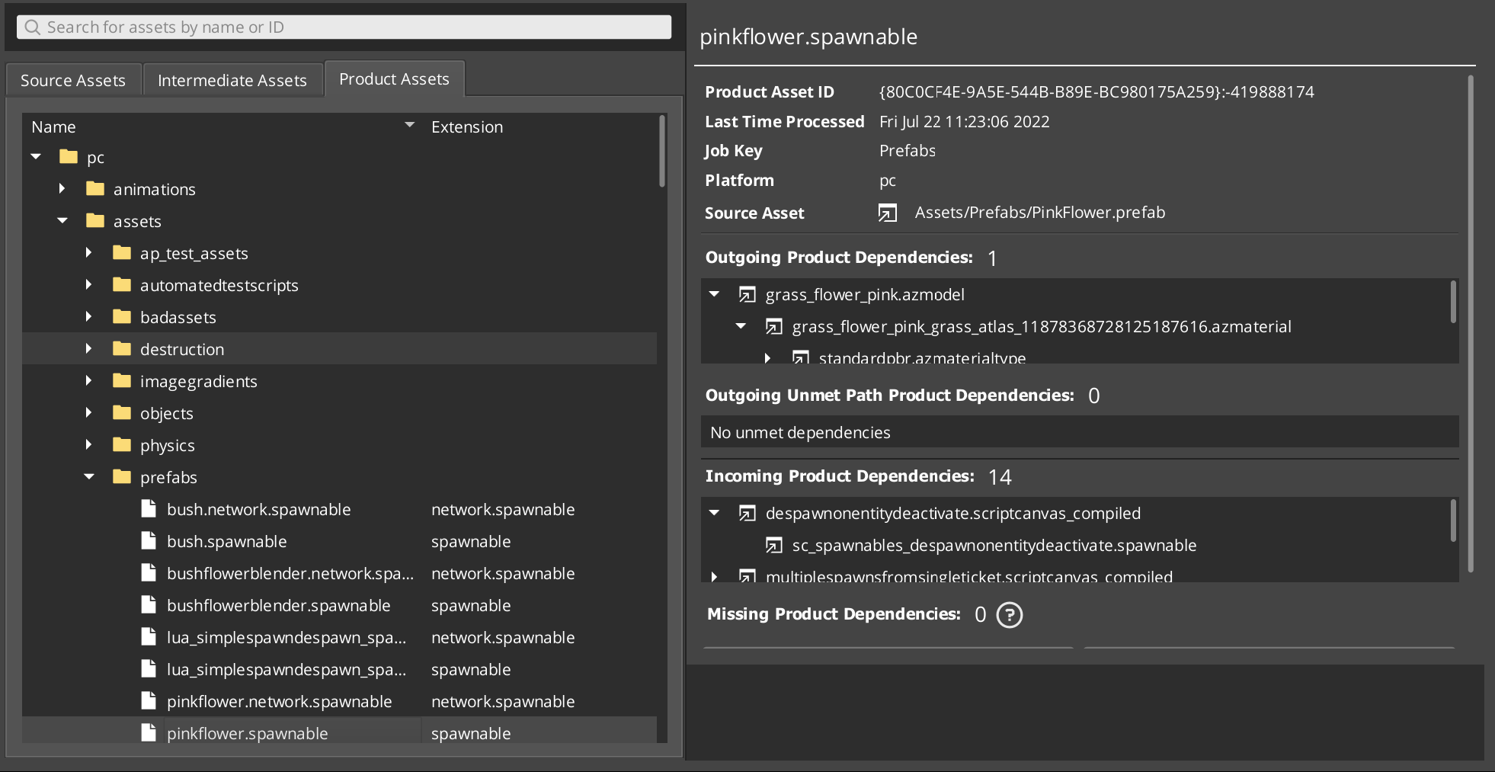Image resolution: width=1495 pixels, height=772 pixels.
Task: Open help for Missing Product Dependencies
Action: (x=1010, y=614)
